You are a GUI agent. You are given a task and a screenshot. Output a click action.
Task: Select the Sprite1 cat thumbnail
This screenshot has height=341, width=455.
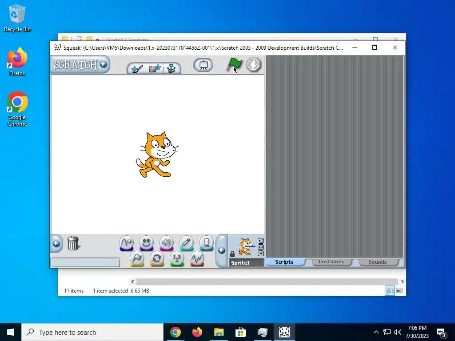point(245,247)
